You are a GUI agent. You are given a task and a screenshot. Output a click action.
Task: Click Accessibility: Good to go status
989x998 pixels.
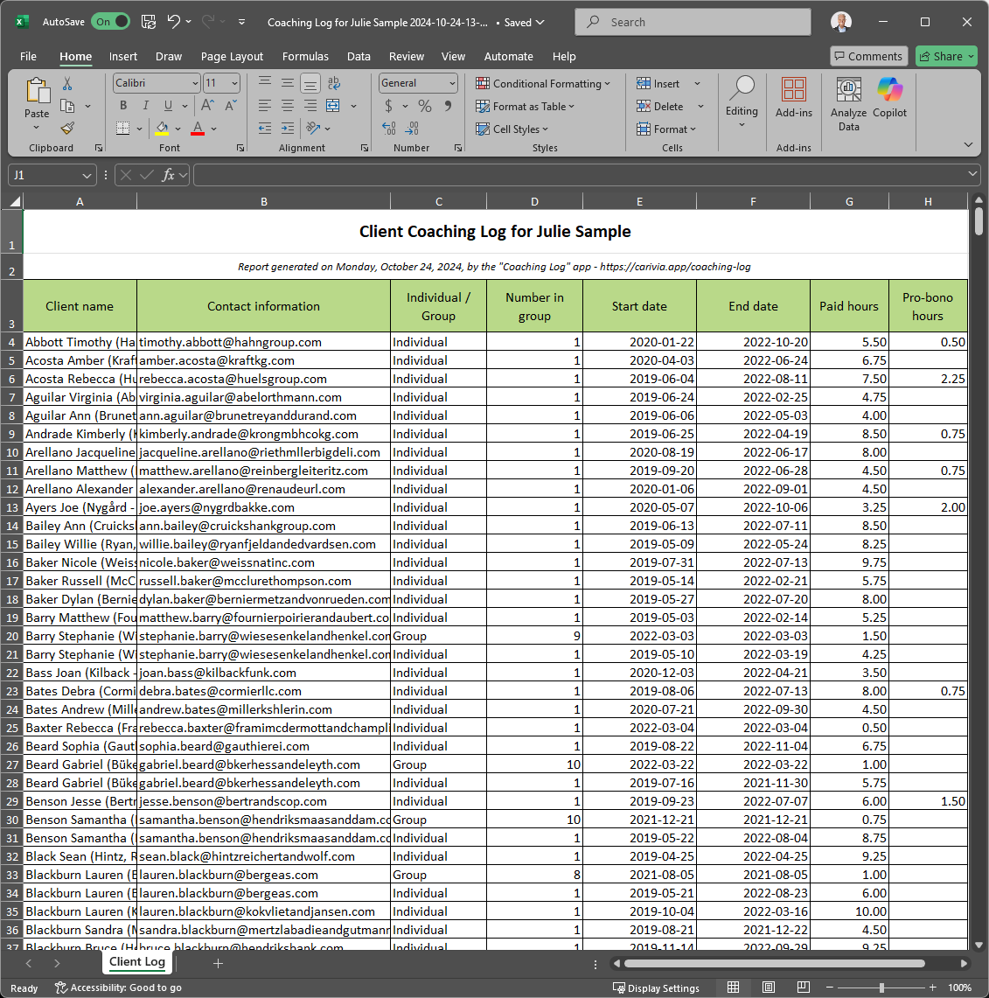pyautogui.click(x=118, y=988)
